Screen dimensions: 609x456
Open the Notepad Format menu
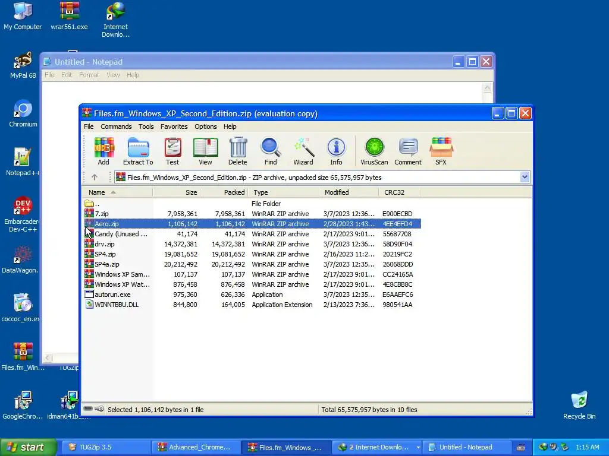click(x=89, y=75)
